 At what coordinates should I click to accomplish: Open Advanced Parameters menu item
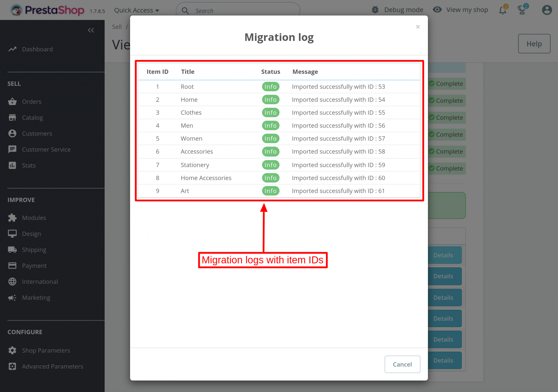point(53,366)
